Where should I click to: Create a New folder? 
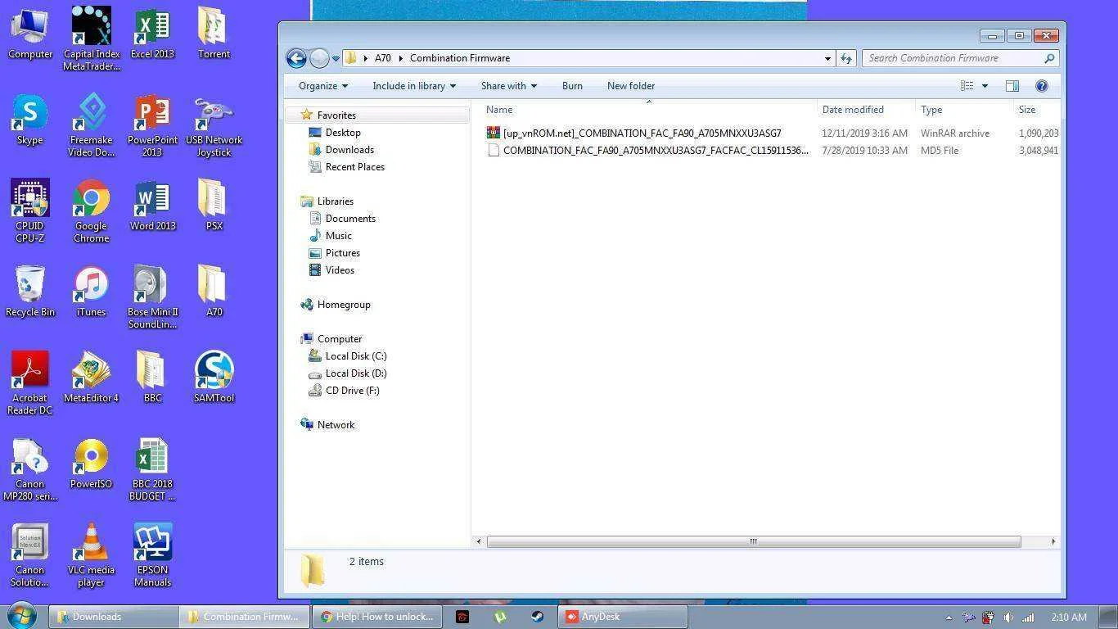click(631, 86)
